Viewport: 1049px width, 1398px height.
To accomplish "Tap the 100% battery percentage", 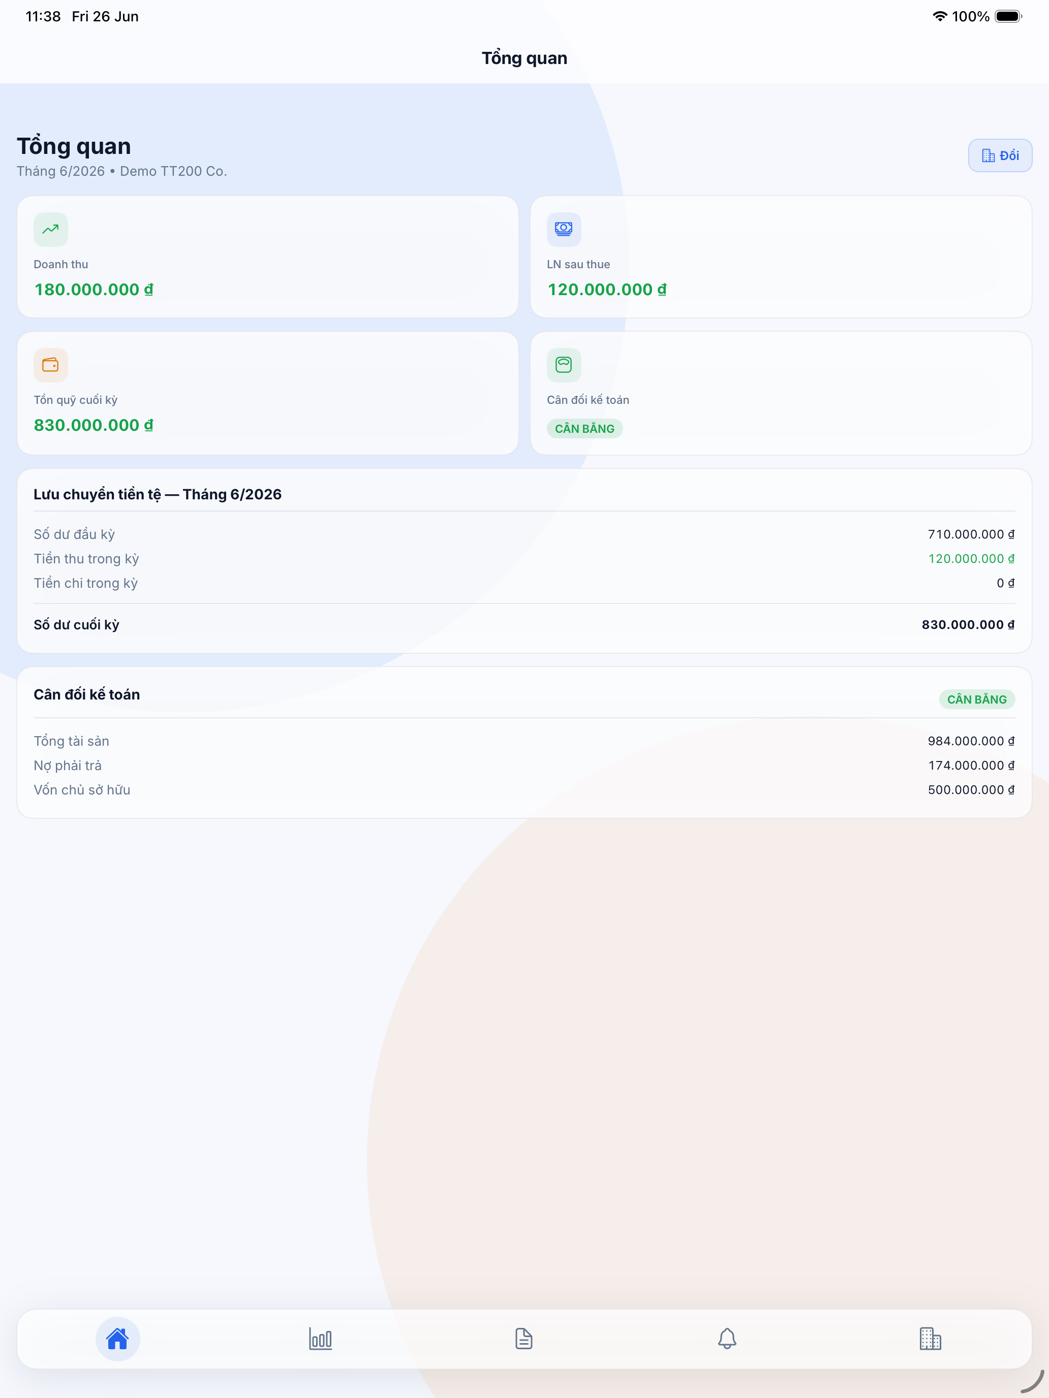I will 971,16.
